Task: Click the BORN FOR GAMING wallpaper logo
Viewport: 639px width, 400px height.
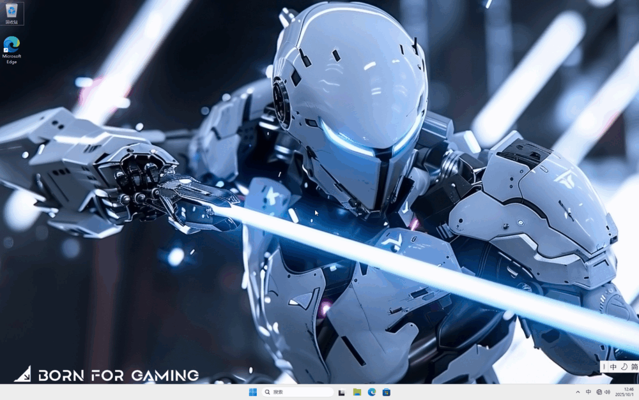Action: [x=106, y=375]
